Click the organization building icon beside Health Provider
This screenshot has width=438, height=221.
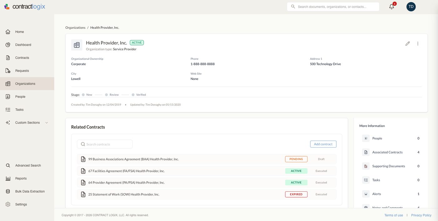[77, 45]
